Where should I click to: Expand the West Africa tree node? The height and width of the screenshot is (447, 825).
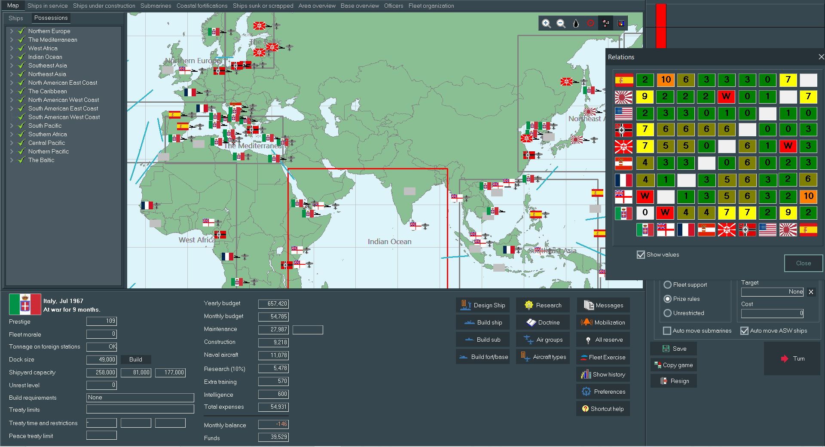tap(12, 48)
